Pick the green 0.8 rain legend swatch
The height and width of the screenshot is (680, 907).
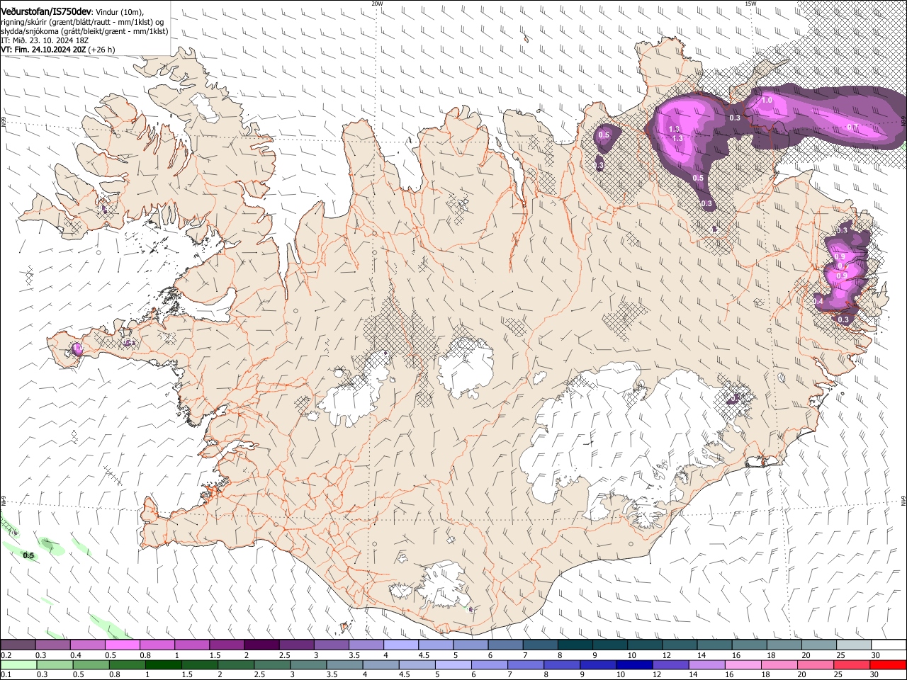(x=127, y=664)
